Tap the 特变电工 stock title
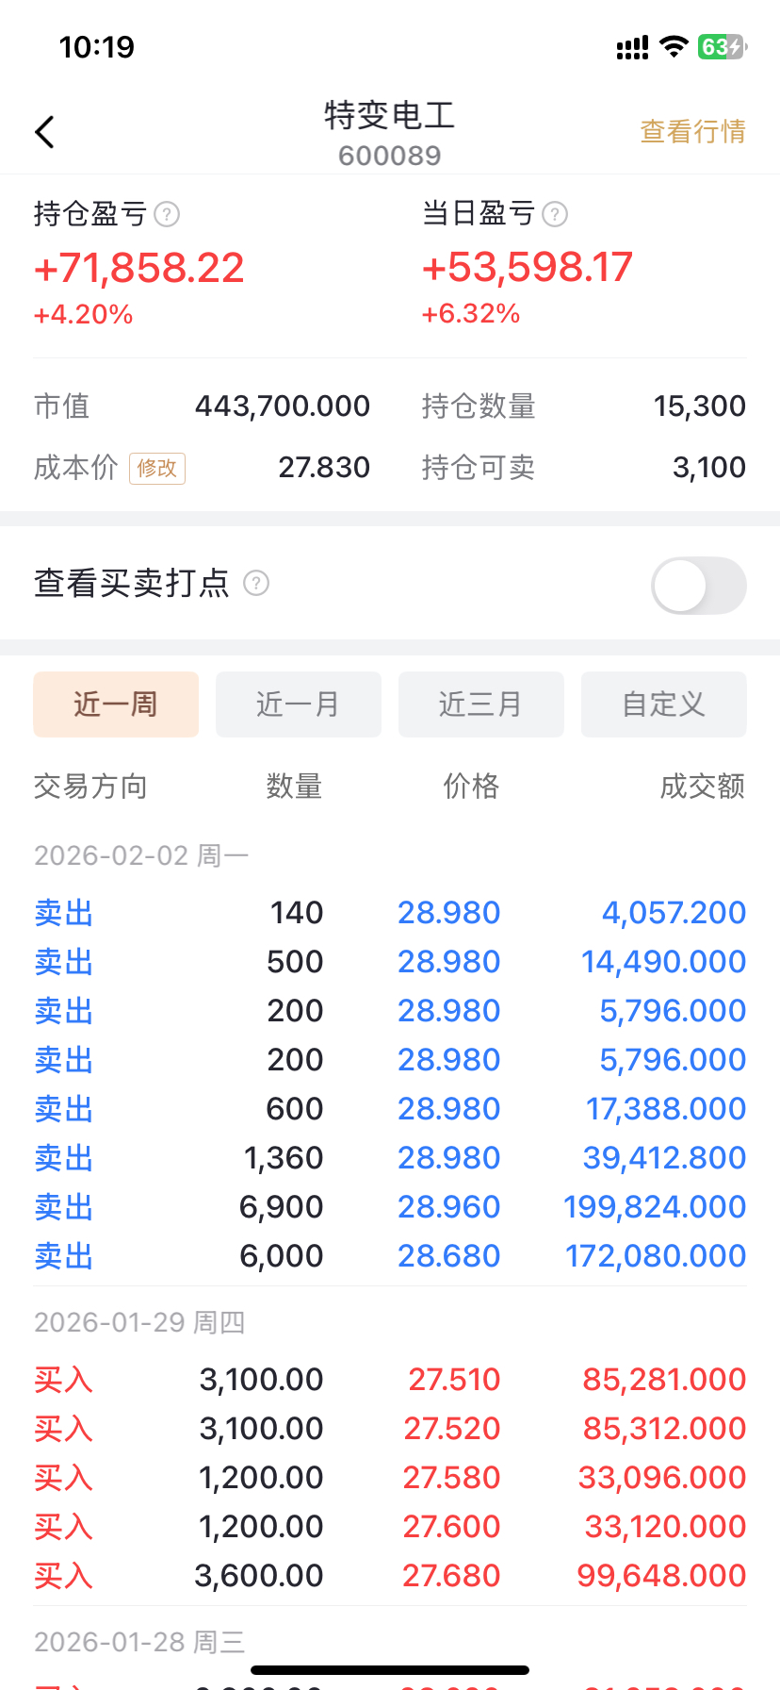This screenshot has height=1690, width=780. click(x=390, y=115)
